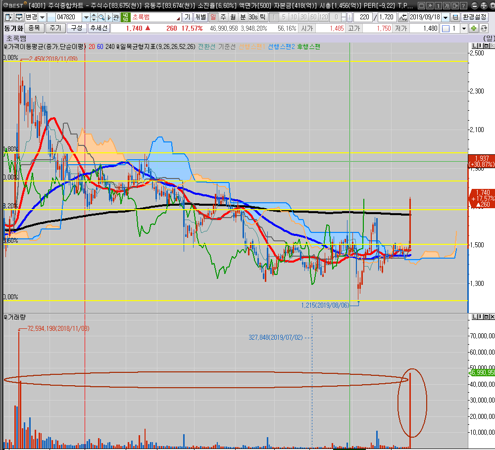The image size is (495, 450).
Task: Click the 개별 button
Action: 200,17
